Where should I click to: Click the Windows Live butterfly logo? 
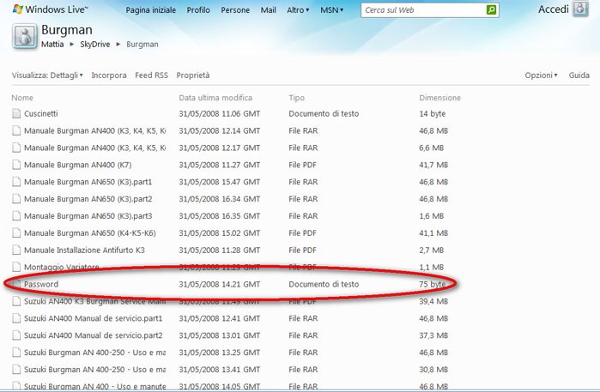18,9
